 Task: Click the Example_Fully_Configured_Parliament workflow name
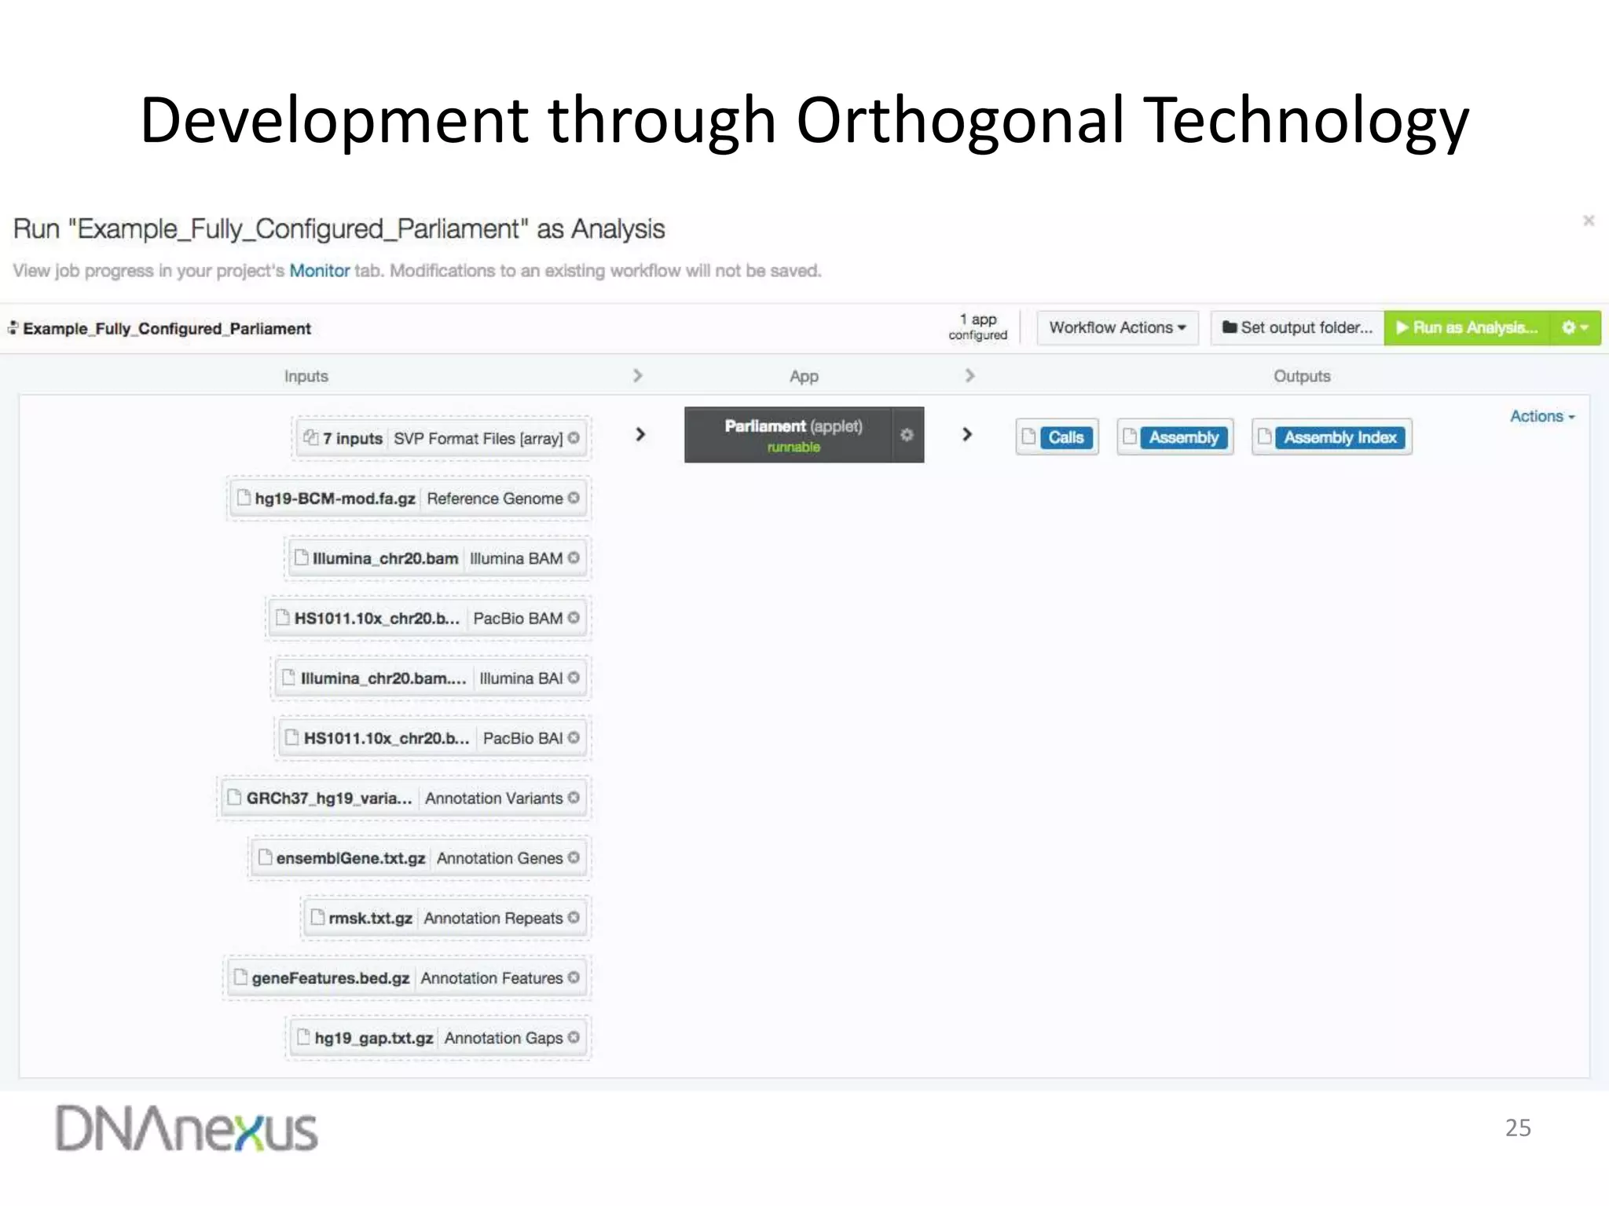(x=167, y=329)
